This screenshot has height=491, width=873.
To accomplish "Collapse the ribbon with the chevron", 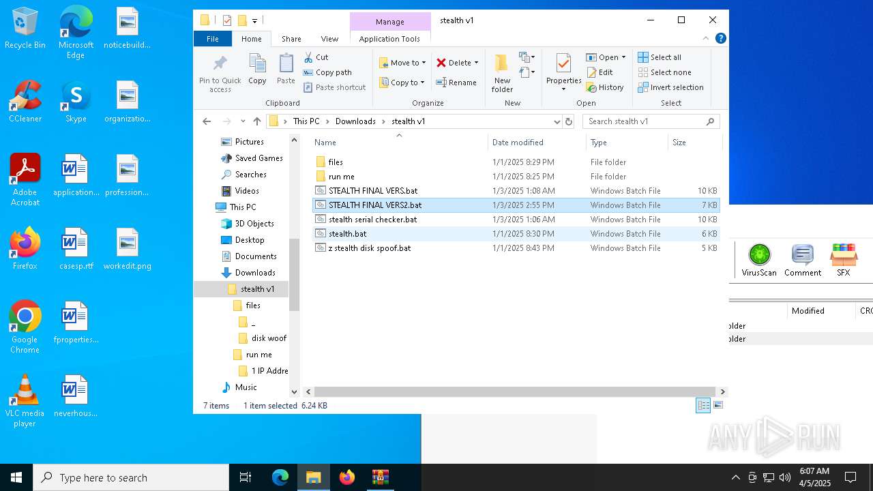I will point(706,39).
